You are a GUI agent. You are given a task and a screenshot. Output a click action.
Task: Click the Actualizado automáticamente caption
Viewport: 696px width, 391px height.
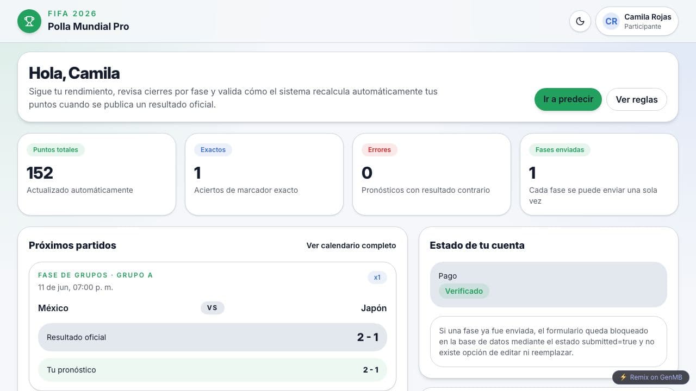point(80,190)
